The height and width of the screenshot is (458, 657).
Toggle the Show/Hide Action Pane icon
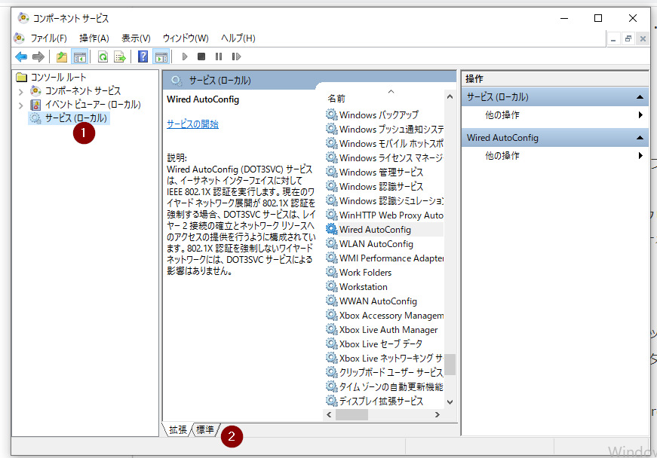161,56
